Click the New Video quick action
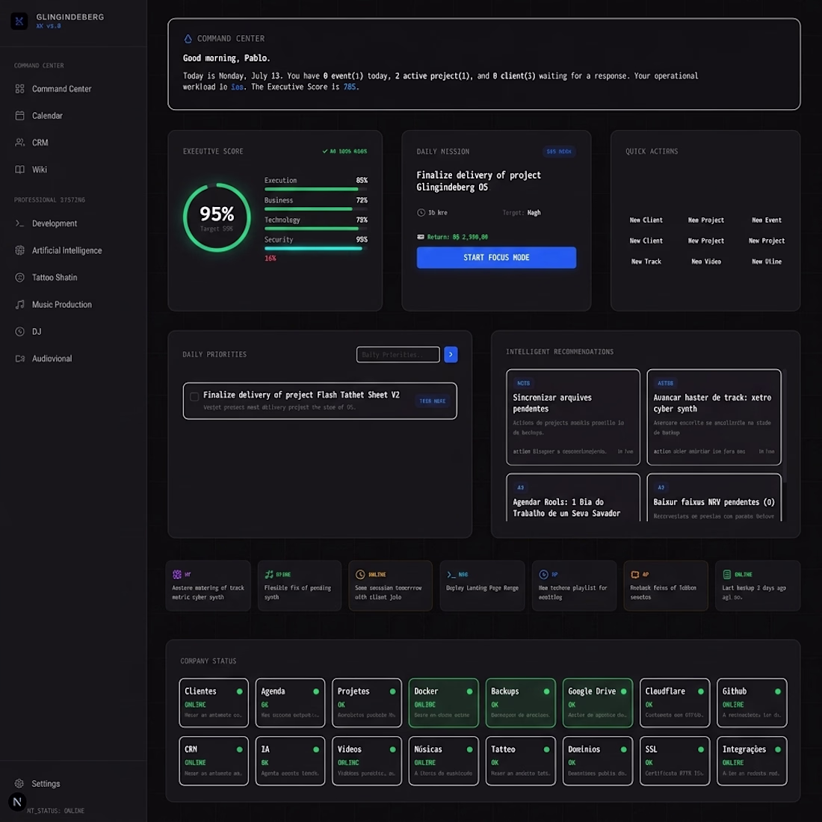822x822 pixels. tap(706, 262)
